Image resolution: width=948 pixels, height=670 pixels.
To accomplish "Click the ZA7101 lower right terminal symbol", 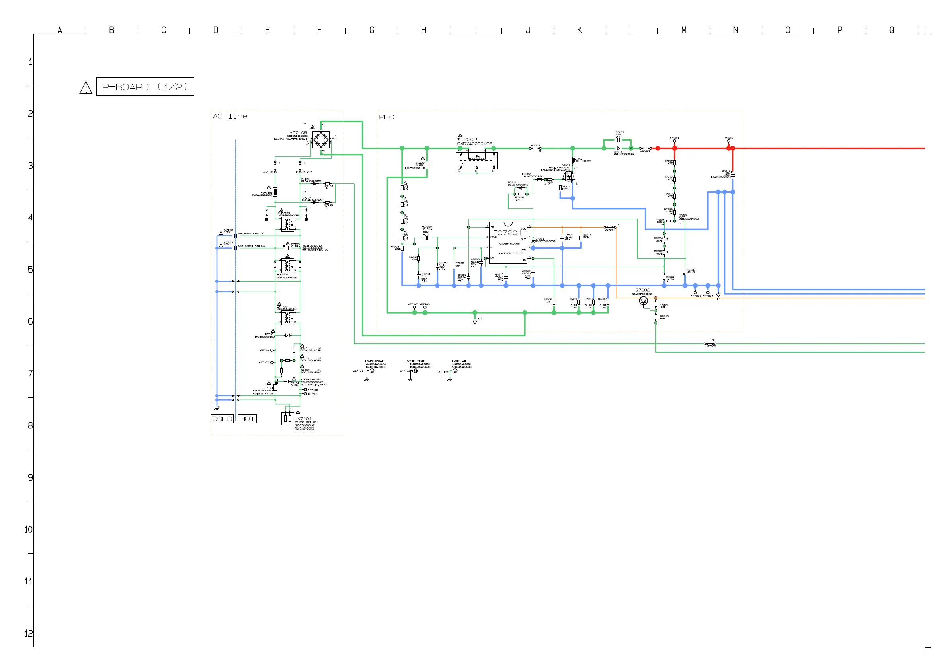I will click(x=371, y=371).
